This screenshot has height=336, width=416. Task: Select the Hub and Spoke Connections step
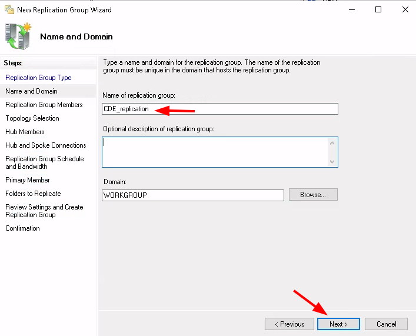pyautogui.click(x=46, y=145)
